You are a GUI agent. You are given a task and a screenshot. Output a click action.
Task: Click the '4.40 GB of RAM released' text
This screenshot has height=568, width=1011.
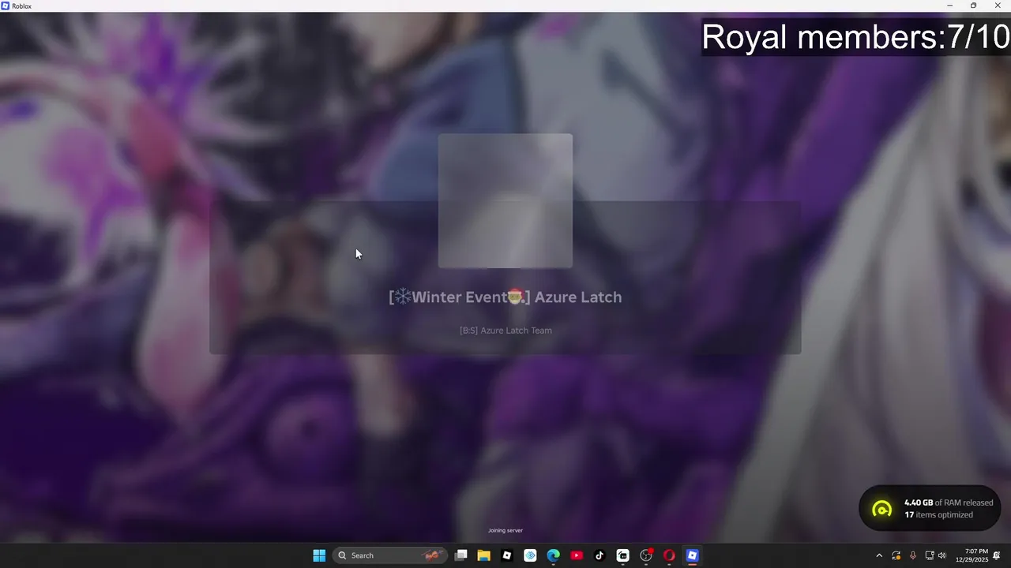pos(949,503)
